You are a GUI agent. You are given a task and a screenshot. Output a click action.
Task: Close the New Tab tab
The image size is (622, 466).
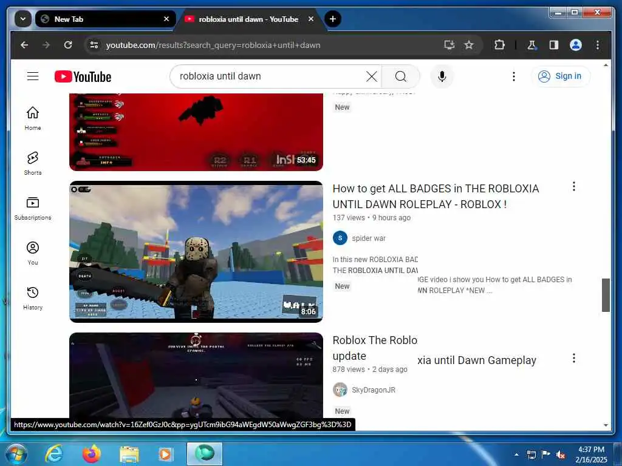(166, 19)
